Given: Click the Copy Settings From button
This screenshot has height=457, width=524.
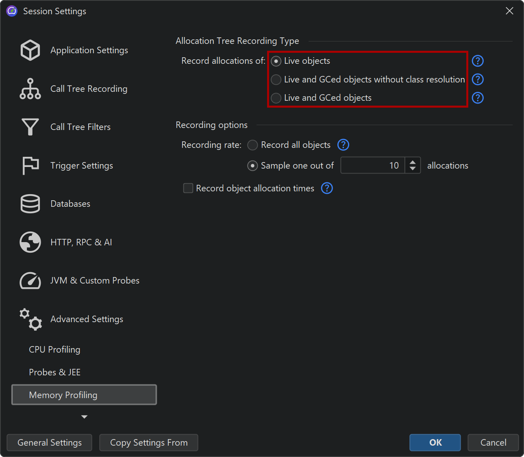Looking at the screenshot, I should click(148, 443).
